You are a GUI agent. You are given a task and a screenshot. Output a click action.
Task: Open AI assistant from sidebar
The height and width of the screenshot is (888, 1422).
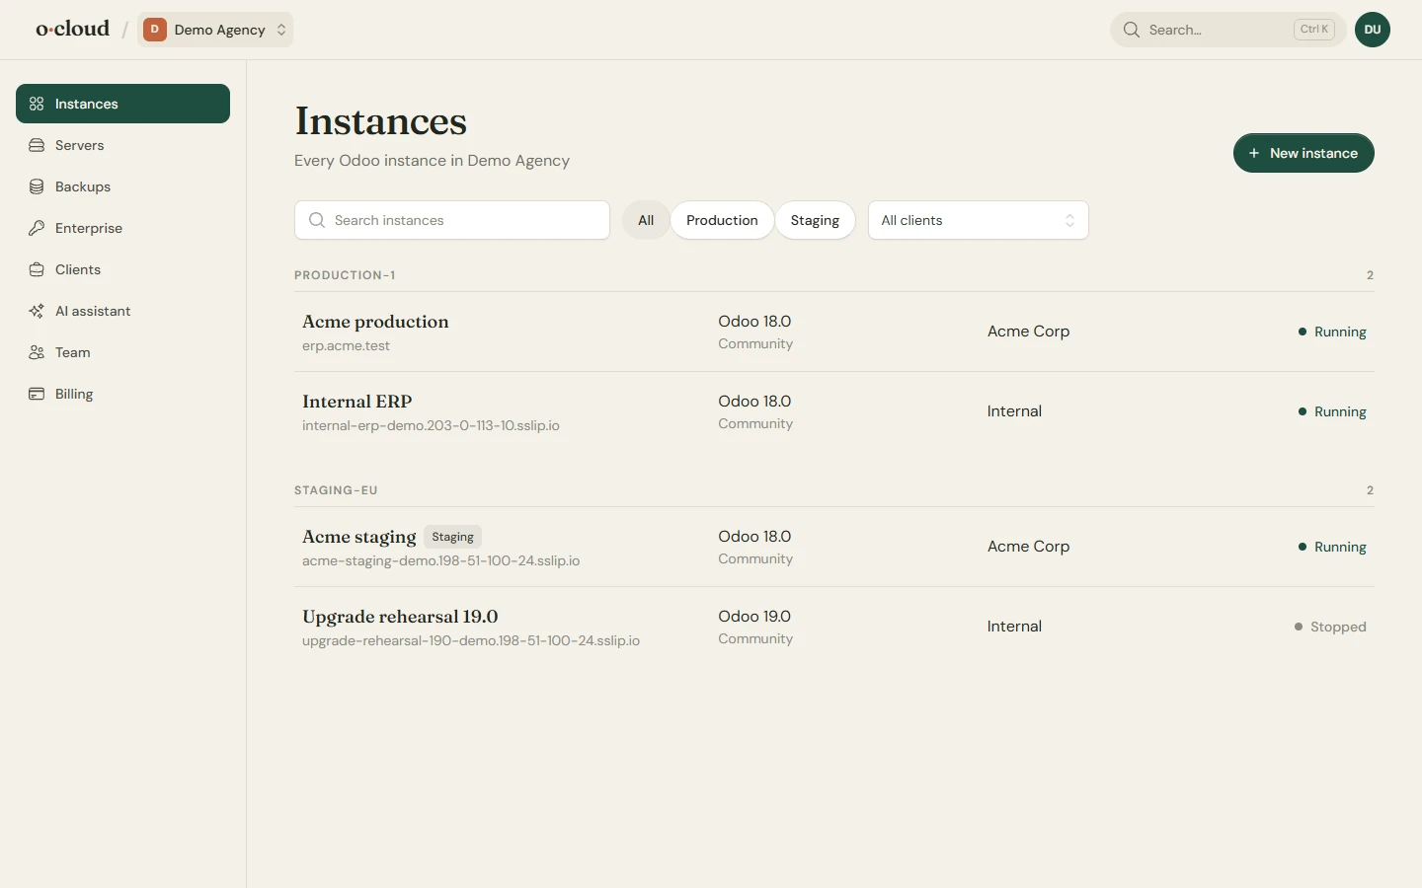click(122, 311)
